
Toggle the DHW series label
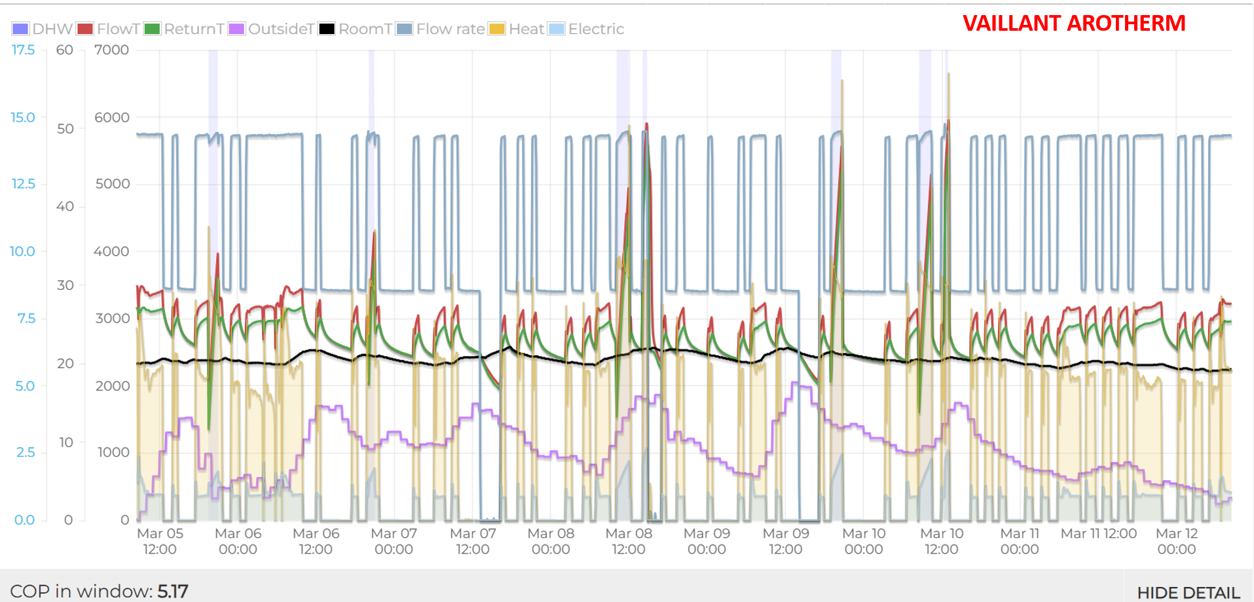[52, 29]
